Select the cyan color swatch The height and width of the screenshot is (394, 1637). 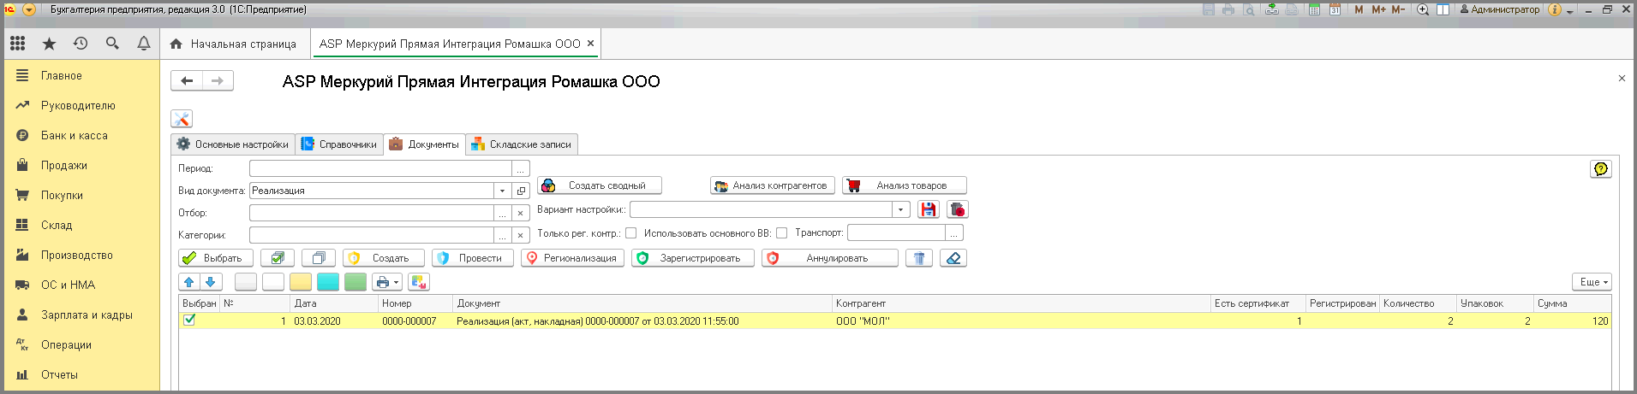[x=328, y=282]
